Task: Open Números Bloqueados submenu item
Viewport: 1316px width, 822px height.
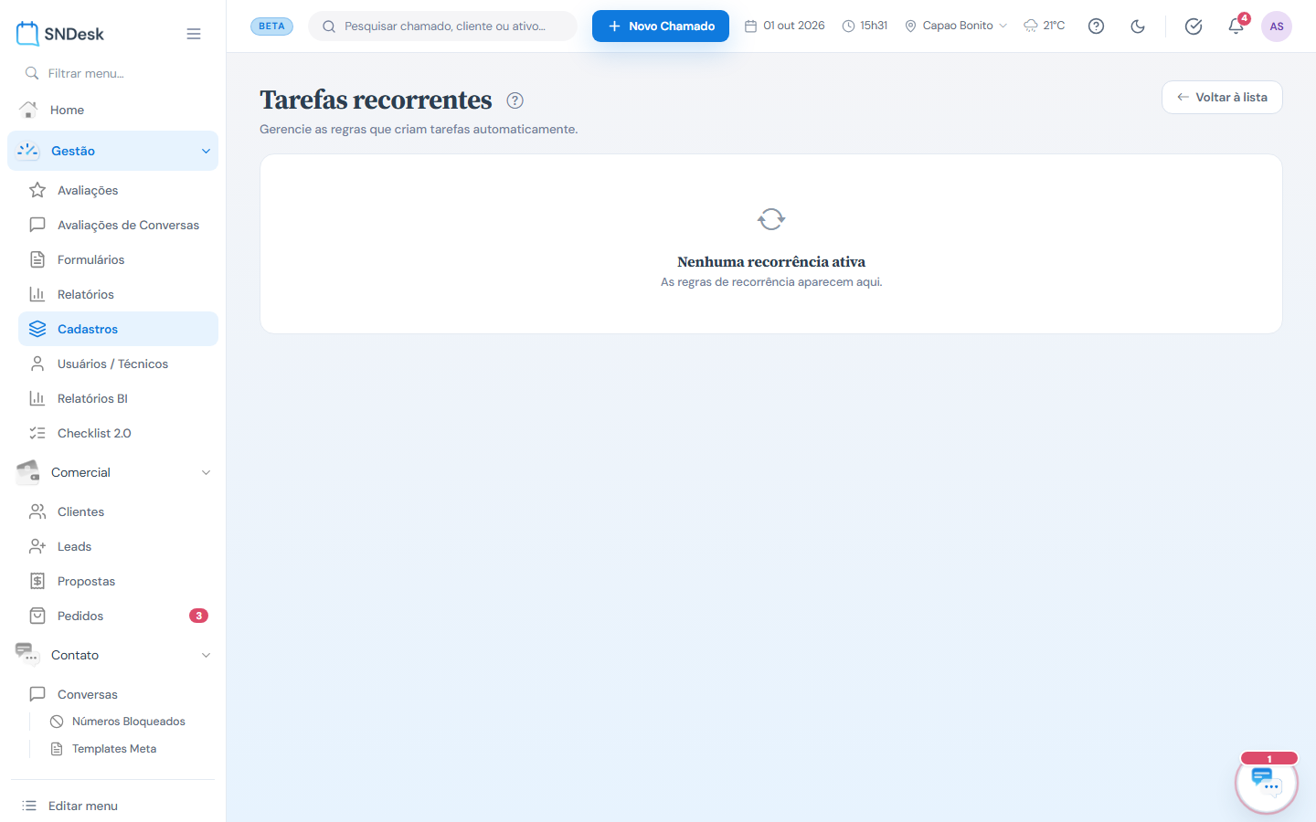Action: [x=128, y=722]
